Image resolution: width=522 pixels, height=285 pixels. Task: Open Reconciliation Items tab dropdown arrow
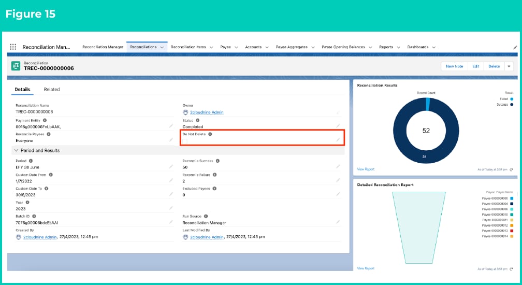pos(211,47)
